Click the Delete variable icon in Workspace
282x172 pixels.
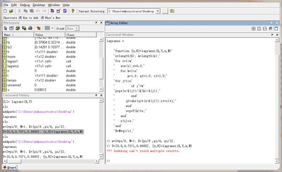point(38,28)
